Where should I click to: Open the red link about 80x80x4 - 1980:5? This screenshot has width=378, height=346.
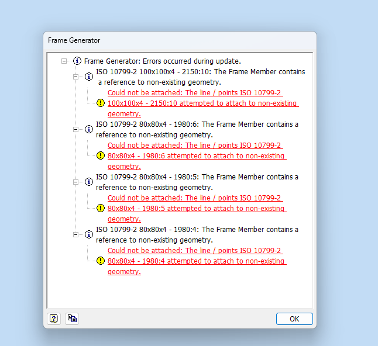(197, 208)
